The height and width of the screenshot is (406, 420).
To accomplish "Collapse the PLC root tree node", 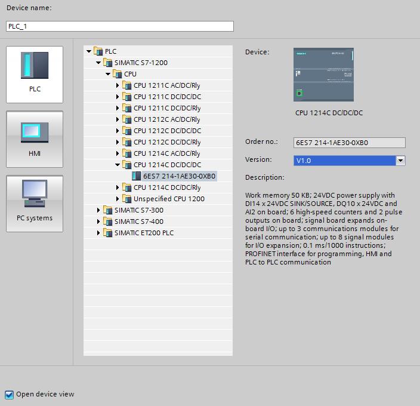I will pyautogui.click(x=89, y=51).
